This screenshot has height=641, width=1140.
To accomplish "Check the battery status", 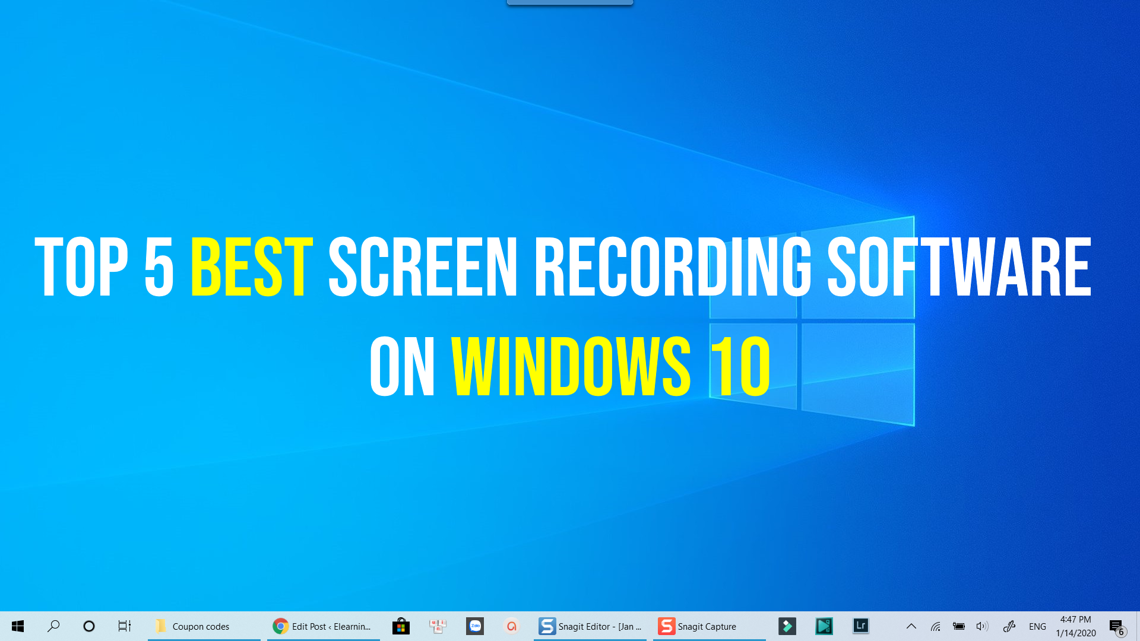I will click(x=958, y=626).
